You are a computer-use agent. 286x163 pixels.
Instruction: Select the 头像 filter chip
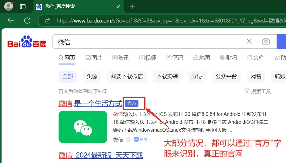(x=92, y=76)
